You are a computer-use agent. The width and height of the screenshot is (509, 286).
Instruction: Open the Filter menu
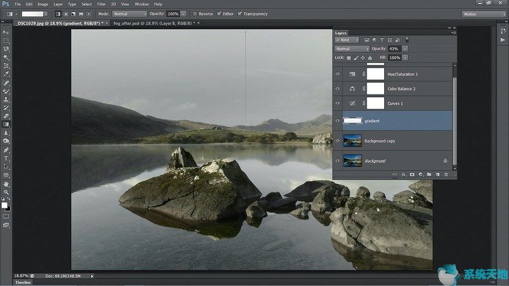(x=101, y=4)
